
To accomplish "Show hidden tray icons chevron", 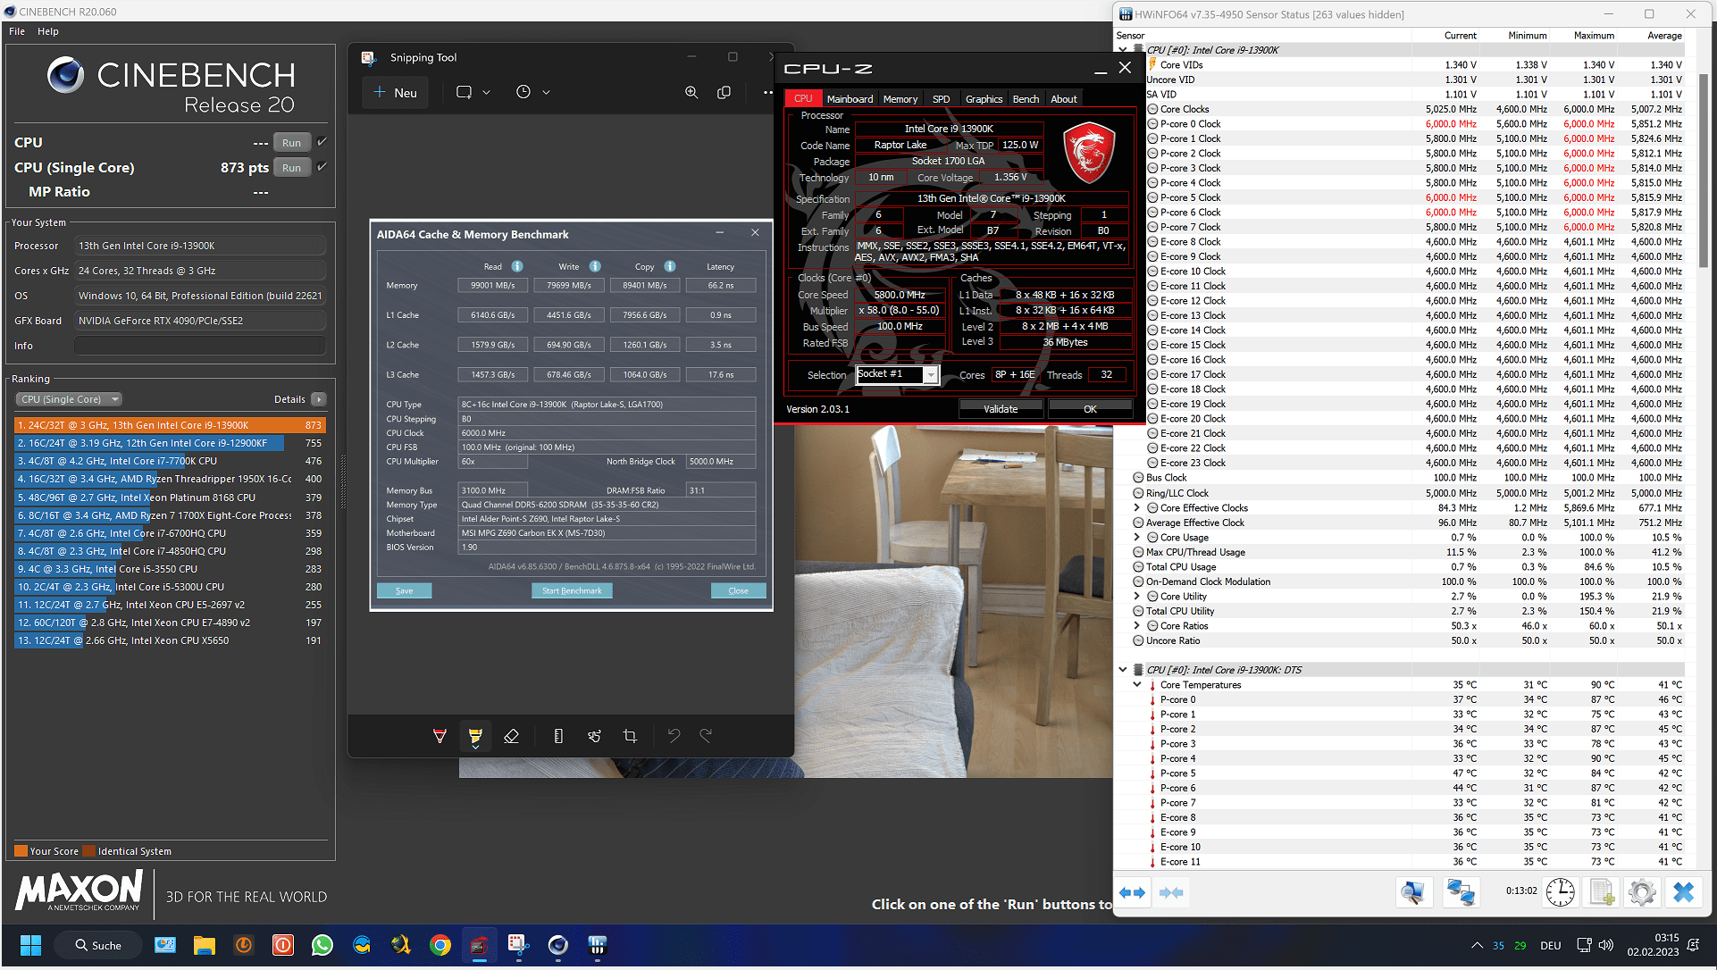I will pyautogui.click(x=1477, y=945).
